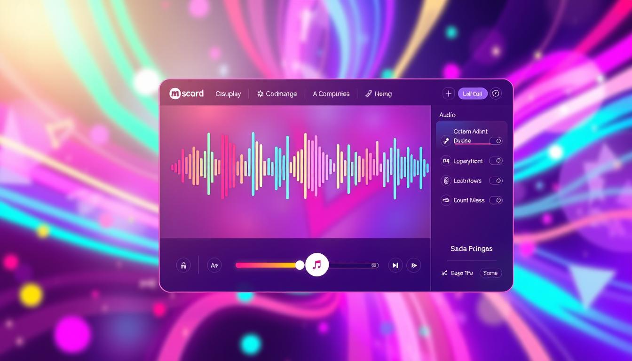Turn on the Count Mess toggle

496,200
